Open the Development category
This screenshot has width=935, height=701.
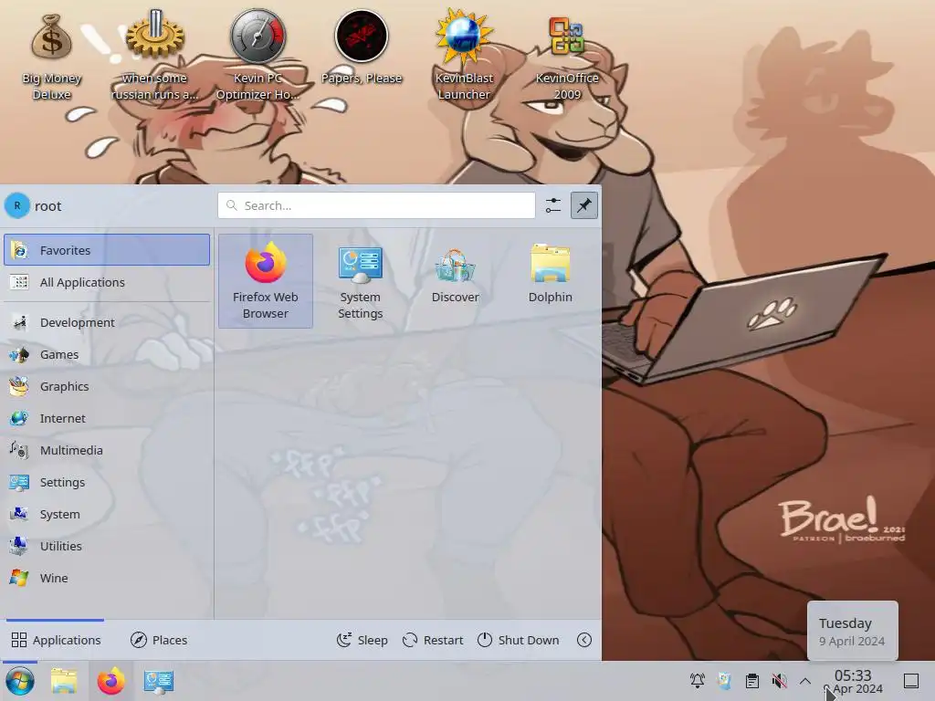pos(107,322)
